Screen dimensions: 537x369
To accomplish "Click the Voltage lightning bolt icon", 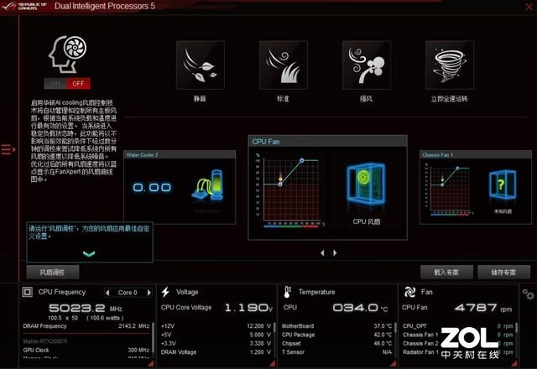I will [166, 292].
